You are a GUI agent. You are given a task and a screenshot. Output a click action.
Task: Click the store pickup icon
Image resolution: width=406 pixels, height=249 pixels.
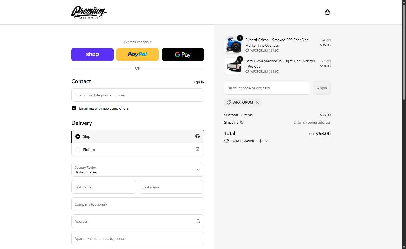click(x=198, y=149)
